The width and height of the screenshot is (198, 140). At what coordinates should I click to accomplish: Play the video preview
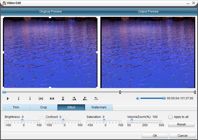point(8,98)
